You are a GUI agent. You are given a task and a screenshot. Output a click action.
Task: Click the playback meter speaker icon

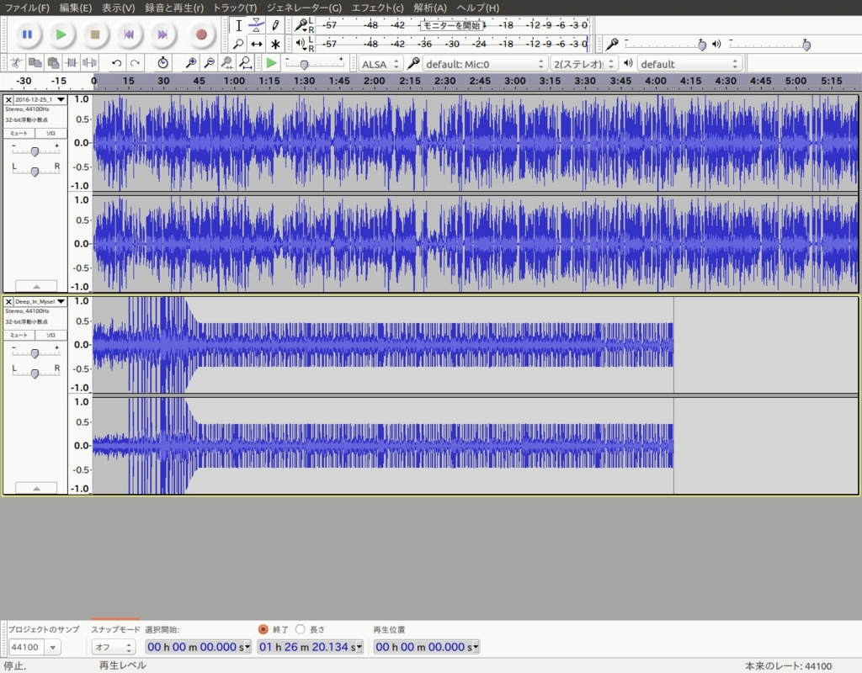click(x=301, y=43)
